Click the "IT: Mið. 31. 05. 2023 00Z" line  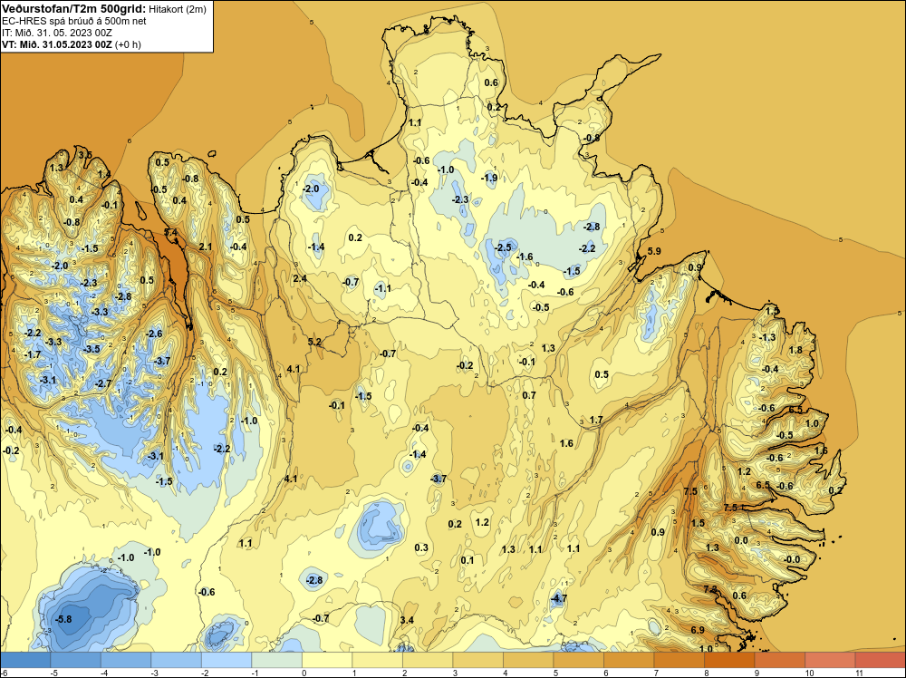pos(57,33)
